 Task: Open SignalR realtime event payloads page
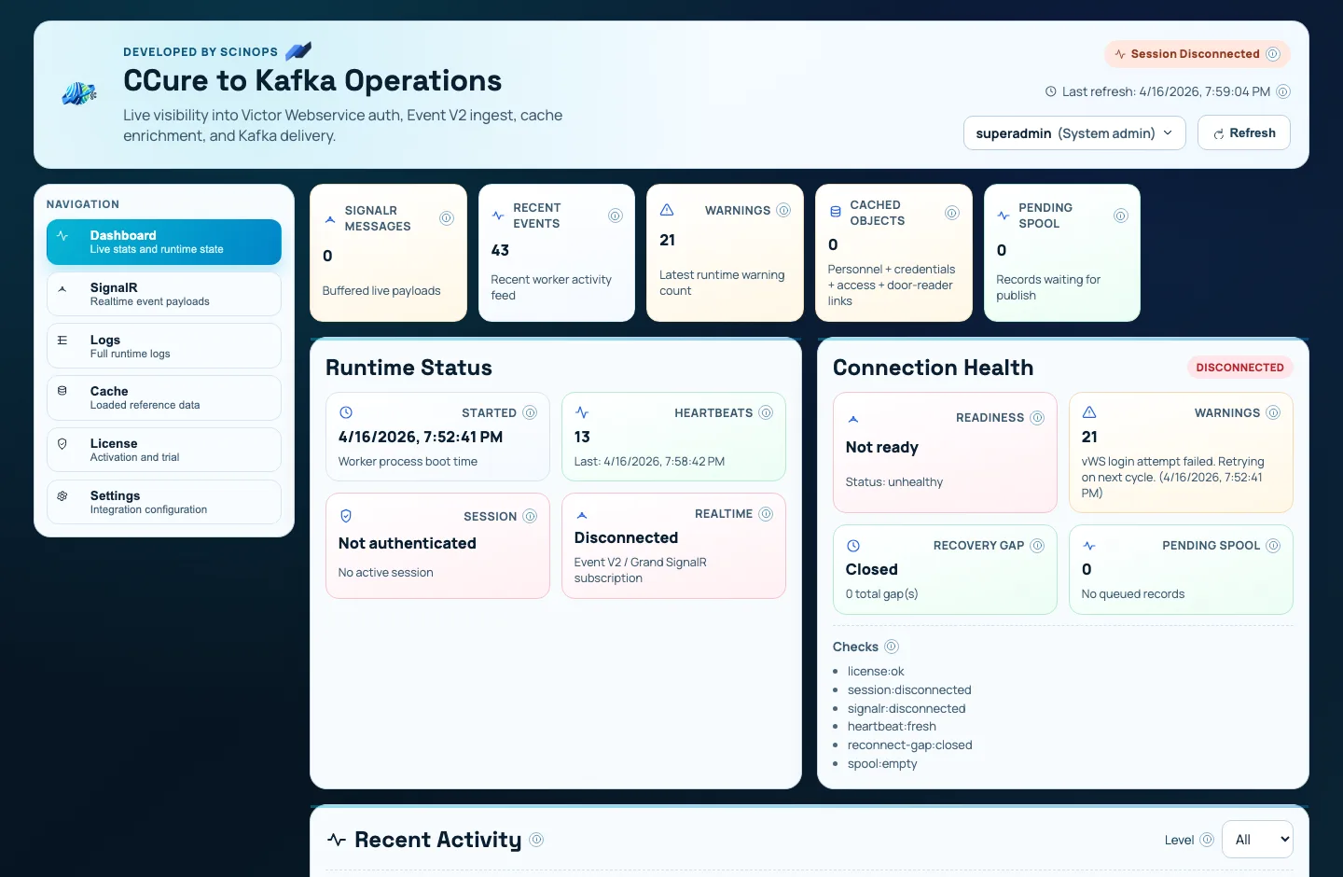point(164,294)
